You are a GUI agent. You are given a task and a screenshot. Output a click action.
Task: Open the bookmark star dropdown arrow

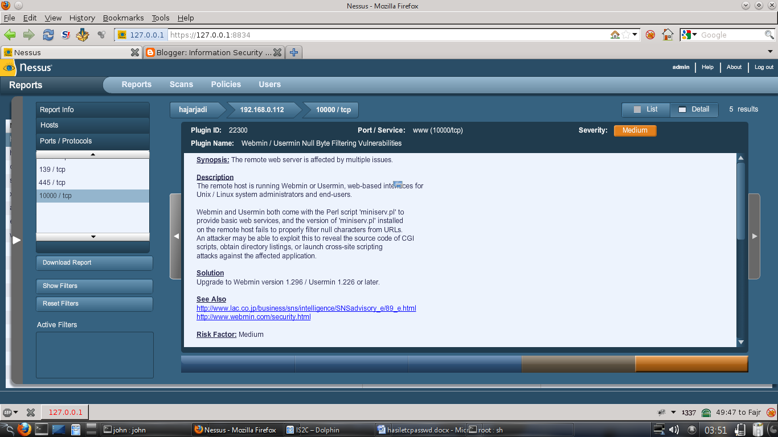[634, 35]
